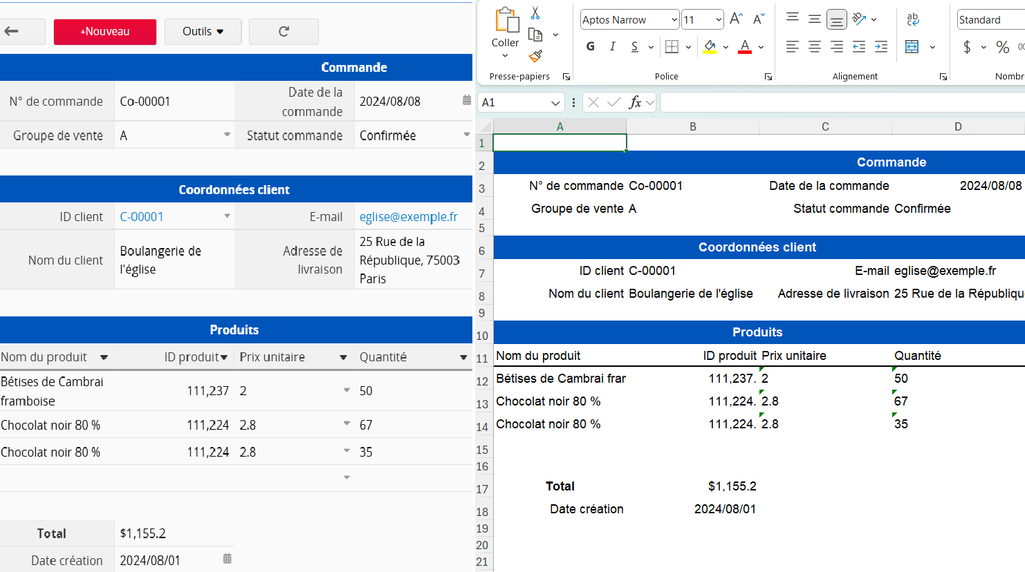Open the Outils menu
Viewport: 1025px width, 572px height.
pyautogui.click(x=203, y=31)
